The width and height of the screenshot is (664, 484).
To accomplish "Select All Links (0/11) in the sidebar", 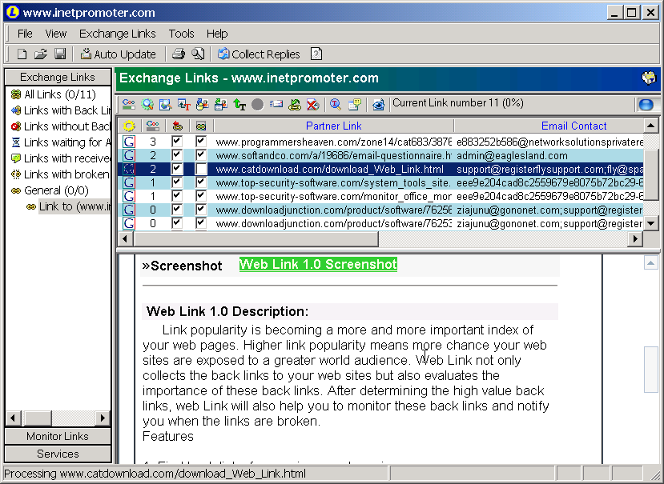I will point(54,94).
